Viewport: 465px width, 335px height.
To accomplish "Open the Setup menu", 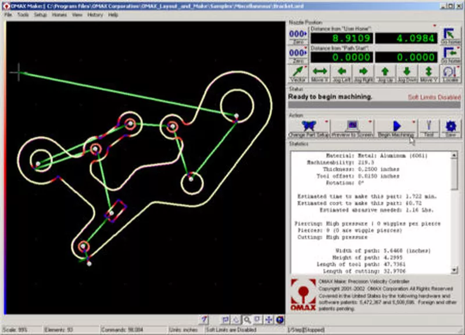I will point(40,15).
